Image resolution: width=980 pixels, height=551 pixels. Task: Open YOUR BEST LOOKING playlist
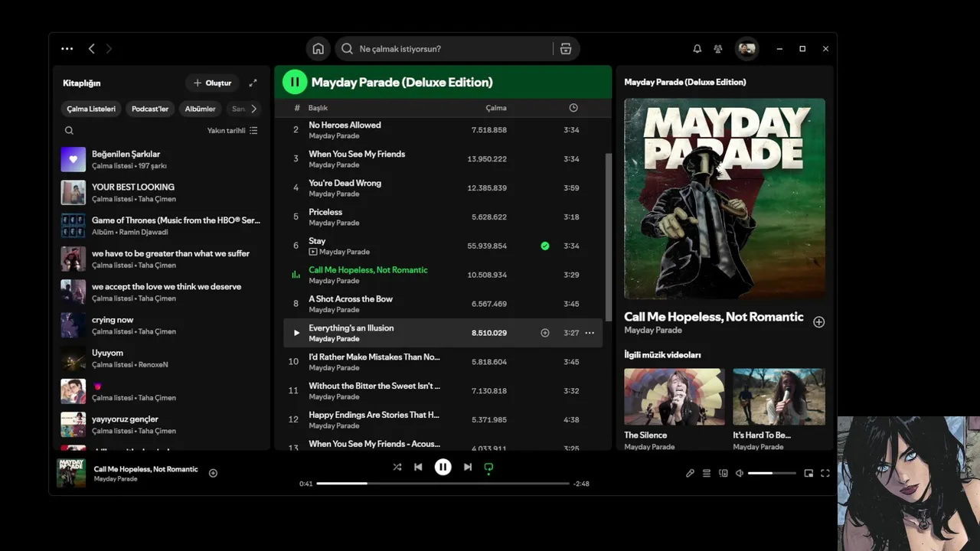pos(162,192)
